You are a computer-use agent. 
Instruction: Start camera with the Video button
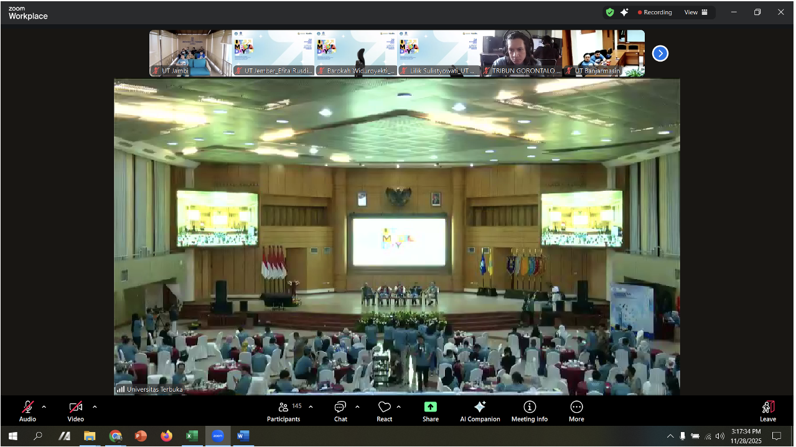[75, 407]
